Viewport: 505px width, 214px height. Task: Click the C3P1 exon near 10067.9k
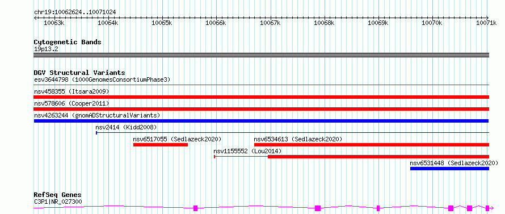(318, 208)
